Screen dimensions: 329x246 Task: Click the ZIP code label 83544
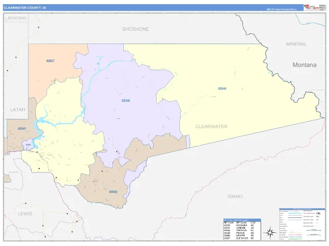tap(222, 89)
